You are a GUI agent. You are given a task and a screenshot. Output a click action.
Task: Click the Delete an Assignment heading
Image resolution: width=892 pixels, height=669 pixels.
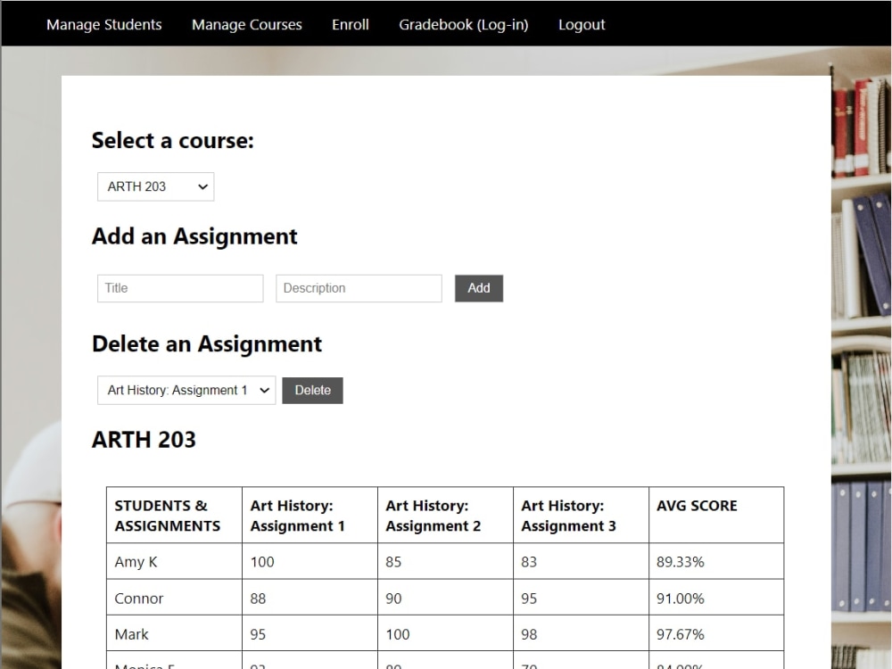207,344
